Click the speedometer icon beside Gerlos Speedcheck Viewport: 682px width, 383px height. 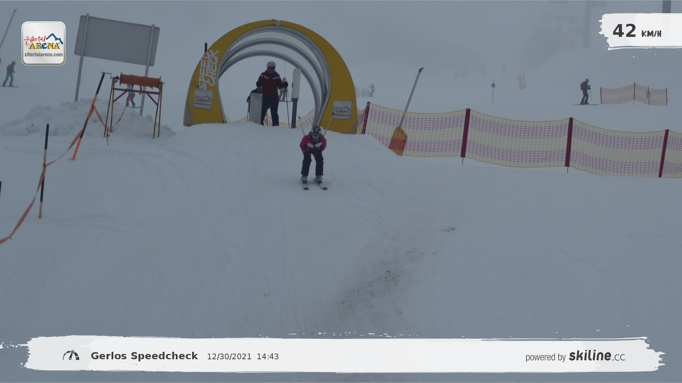coord(71,355)
